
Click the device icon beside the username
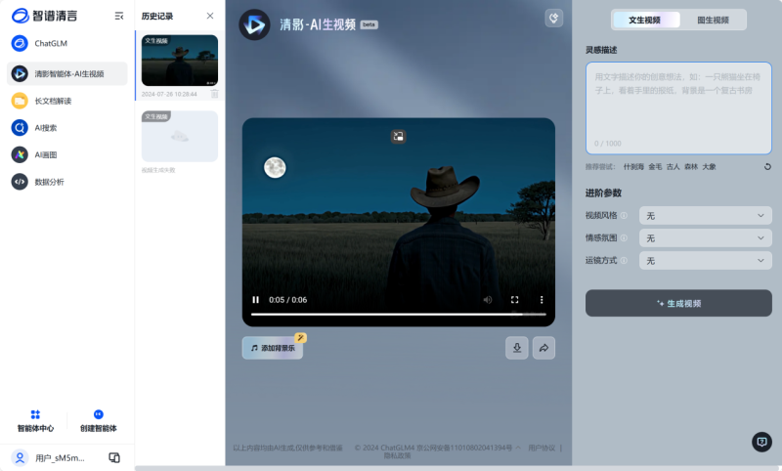(114, 457)
